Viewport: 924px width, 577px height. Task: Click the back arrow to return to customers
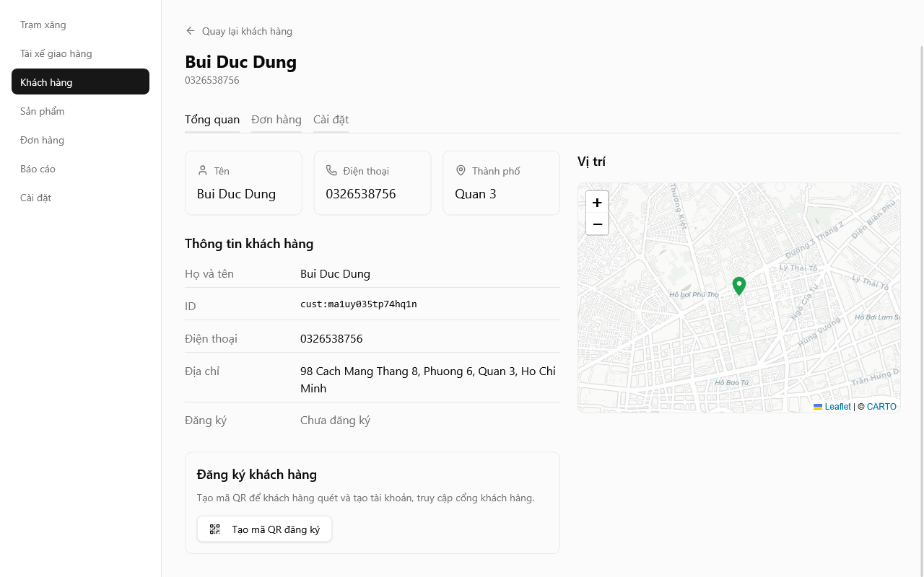pos(190,30)
